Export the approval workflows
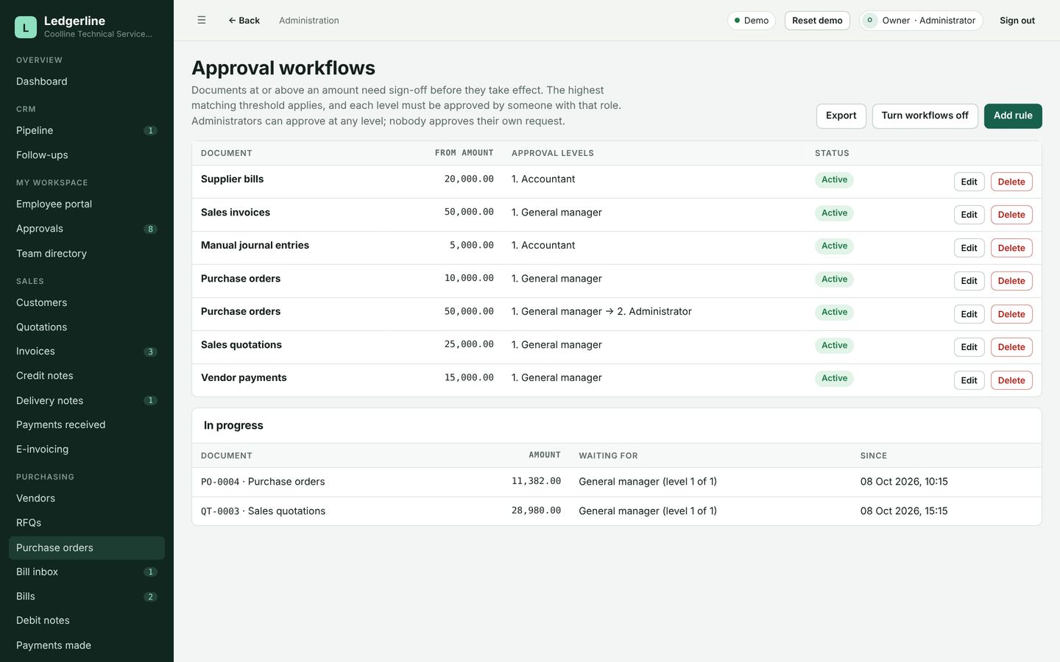 click(841, 115)
